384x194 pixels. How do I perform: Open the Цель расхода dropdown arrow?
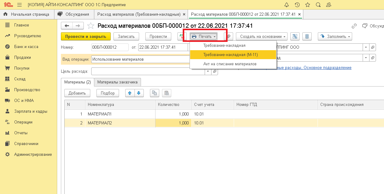[x=208, y=71]
